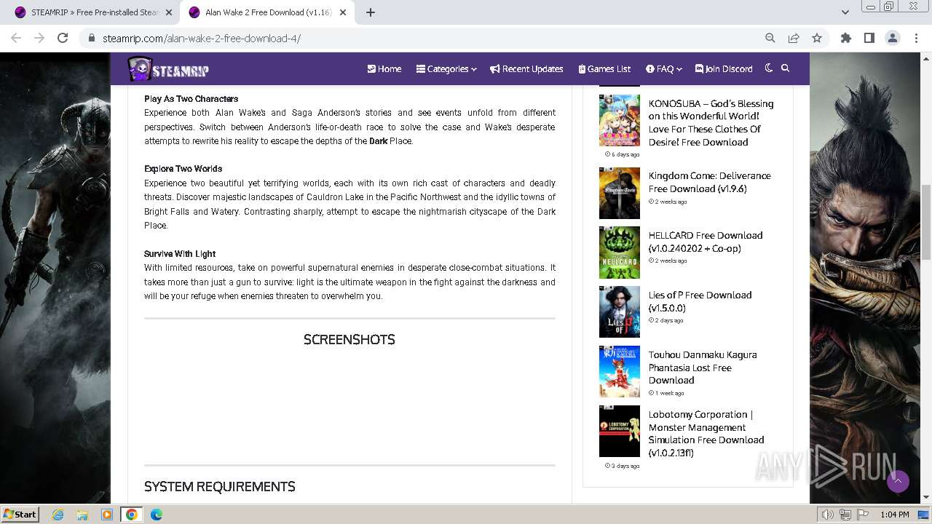
Task: Click the SCREENSHOTS section heading
Action: click(x=349, y=340)
